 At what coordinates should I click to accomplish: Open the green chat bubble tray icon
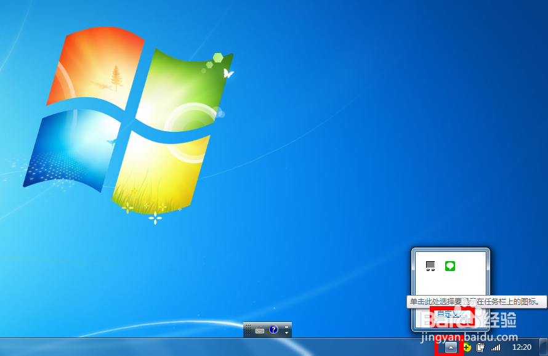(x=450, y=266)
